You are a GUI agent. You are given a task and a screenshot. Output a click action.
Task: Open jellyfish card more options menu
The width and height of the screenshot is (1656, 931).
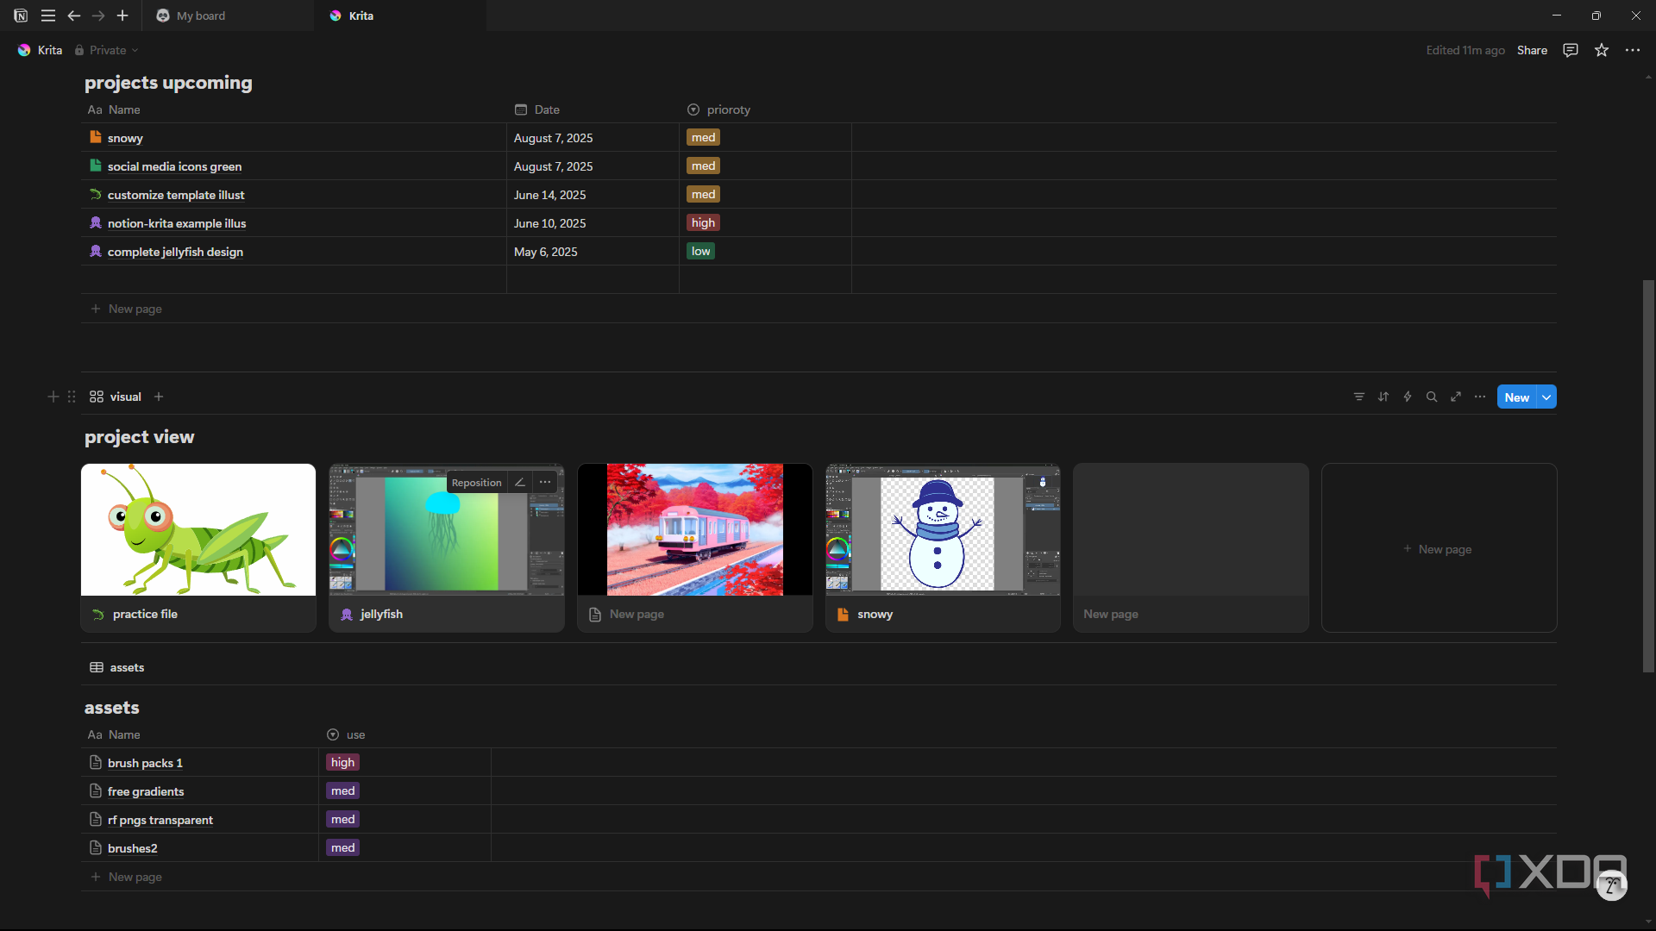click(x=545, y=483)
